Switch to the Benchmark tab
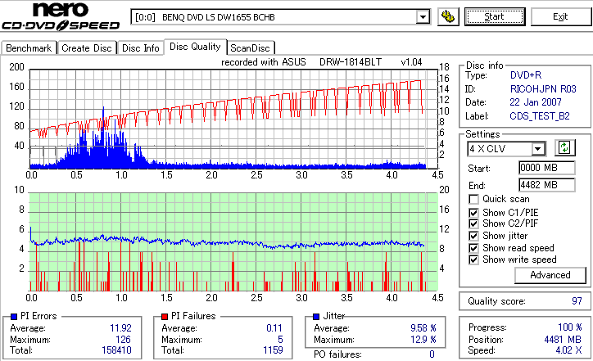This screenshot has width=593, height=361. tap(29, 48)
